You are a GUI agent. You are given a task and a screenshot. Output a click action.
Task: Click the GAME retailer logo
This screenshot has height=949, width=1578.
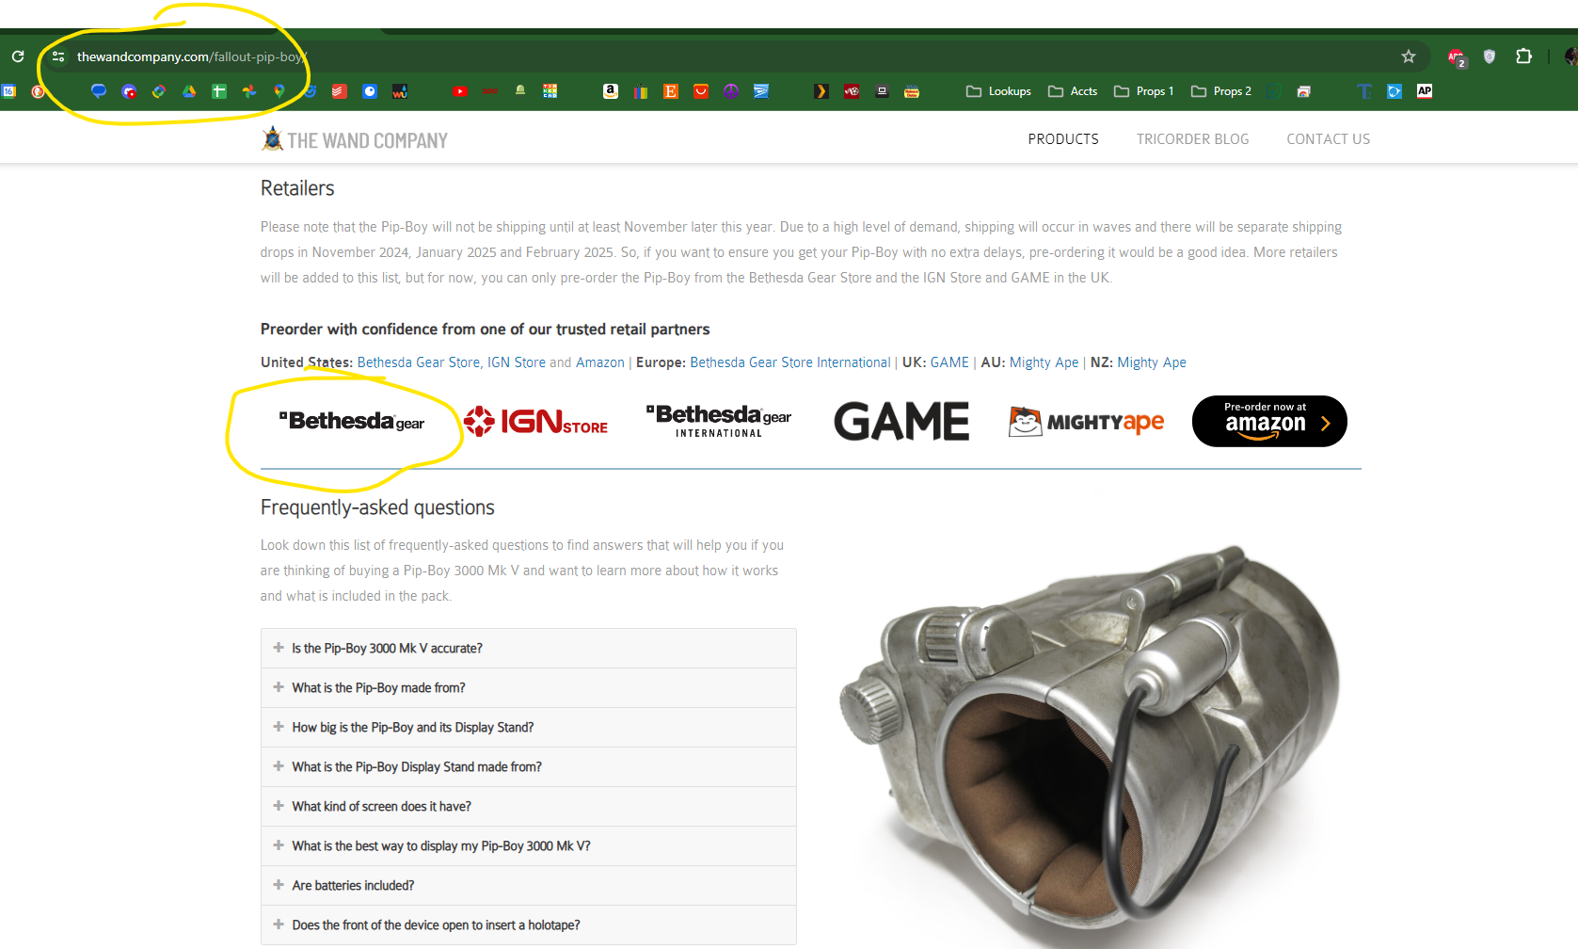pyautogui.click(x=901, y=421)
